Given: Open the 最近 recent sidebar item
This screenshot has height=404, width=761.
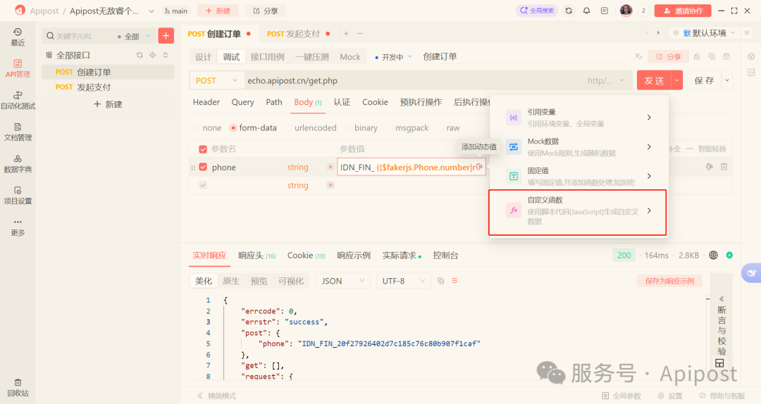Looking at the screenshot, I should tap(18, 37).
